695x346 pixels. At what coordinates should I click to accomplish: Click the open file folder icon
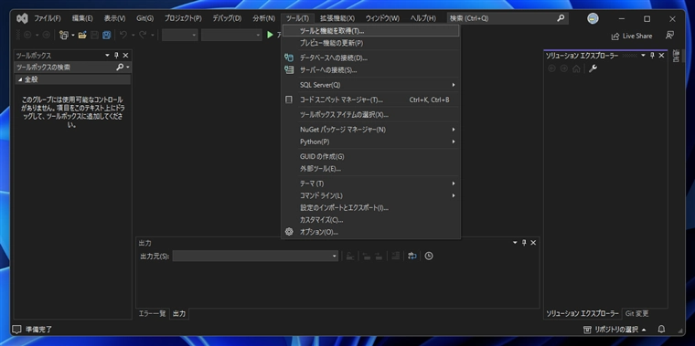(82, 35)
